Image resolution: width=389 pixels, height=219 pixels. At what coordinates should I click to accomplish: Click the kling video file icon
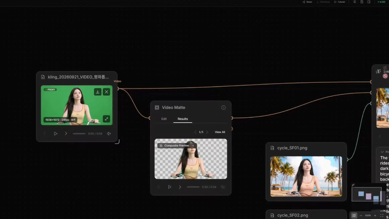[x=43, y=77]
